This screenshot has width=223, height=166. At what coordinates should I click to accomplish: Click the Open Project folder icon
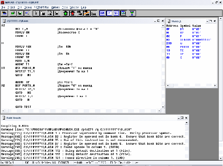tap(13, 13)
